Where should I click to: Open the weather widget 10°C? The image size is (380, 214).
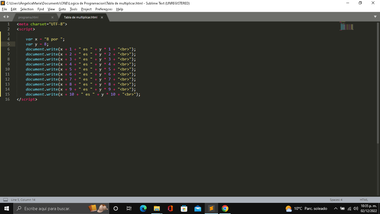306,208
